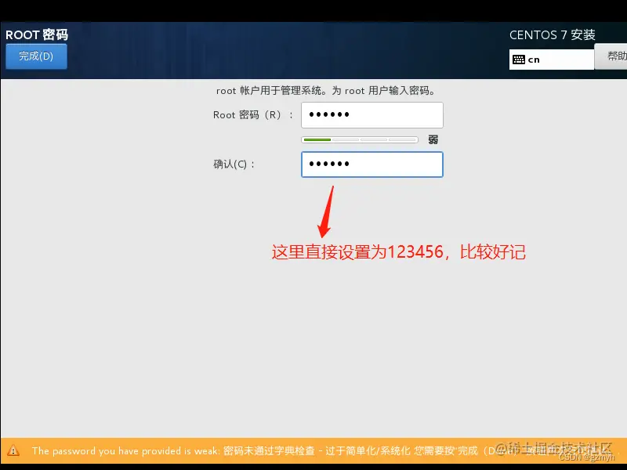Click the red 123456 annotation text

(x=398, y=252)
